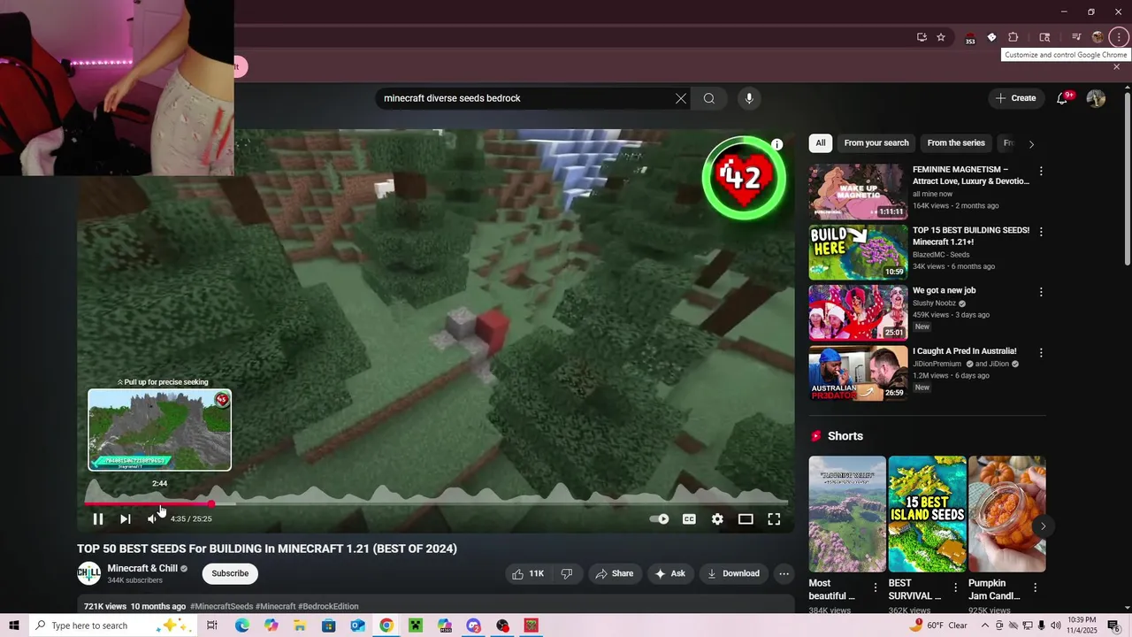
Task: Mute the video volume
Action: (x=152, y=519)
